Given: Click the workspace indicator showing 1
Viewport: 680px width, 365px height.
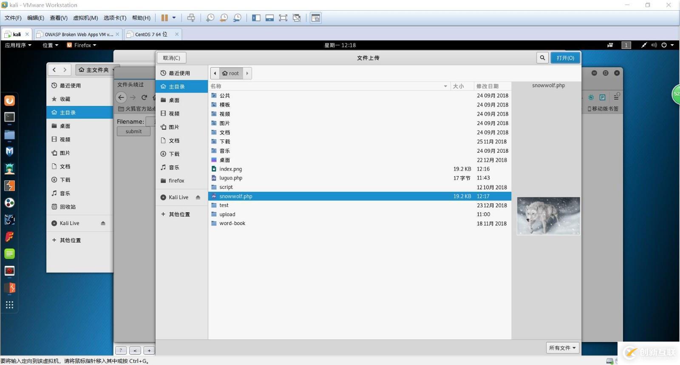Looking at the screenshot, I should pyautogui.click(x=626, y=45).
